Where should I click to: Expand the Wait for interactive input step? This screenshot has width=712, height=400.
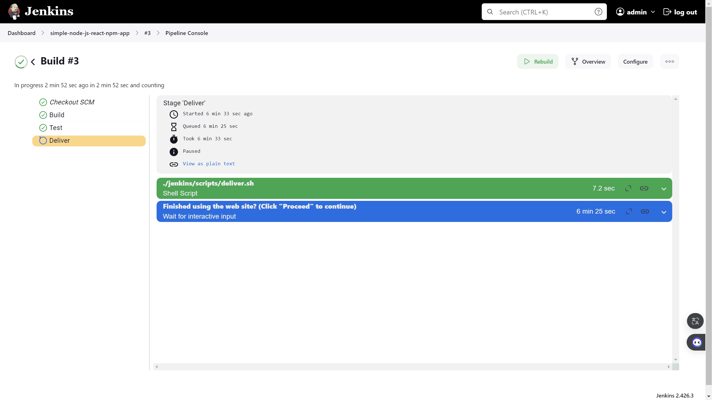pos(664,211)
